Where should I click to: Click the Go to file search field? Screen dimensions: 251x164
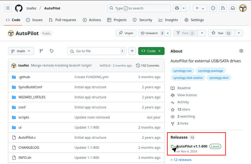[97, 51]
